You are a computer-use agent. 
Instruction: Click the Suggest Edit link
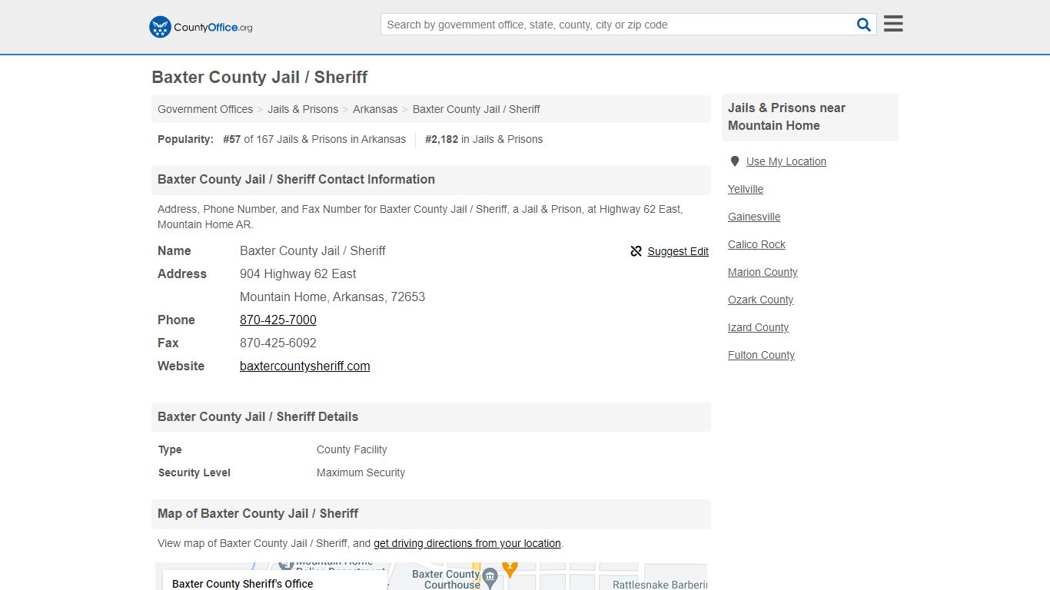click(x=678, y=251)
